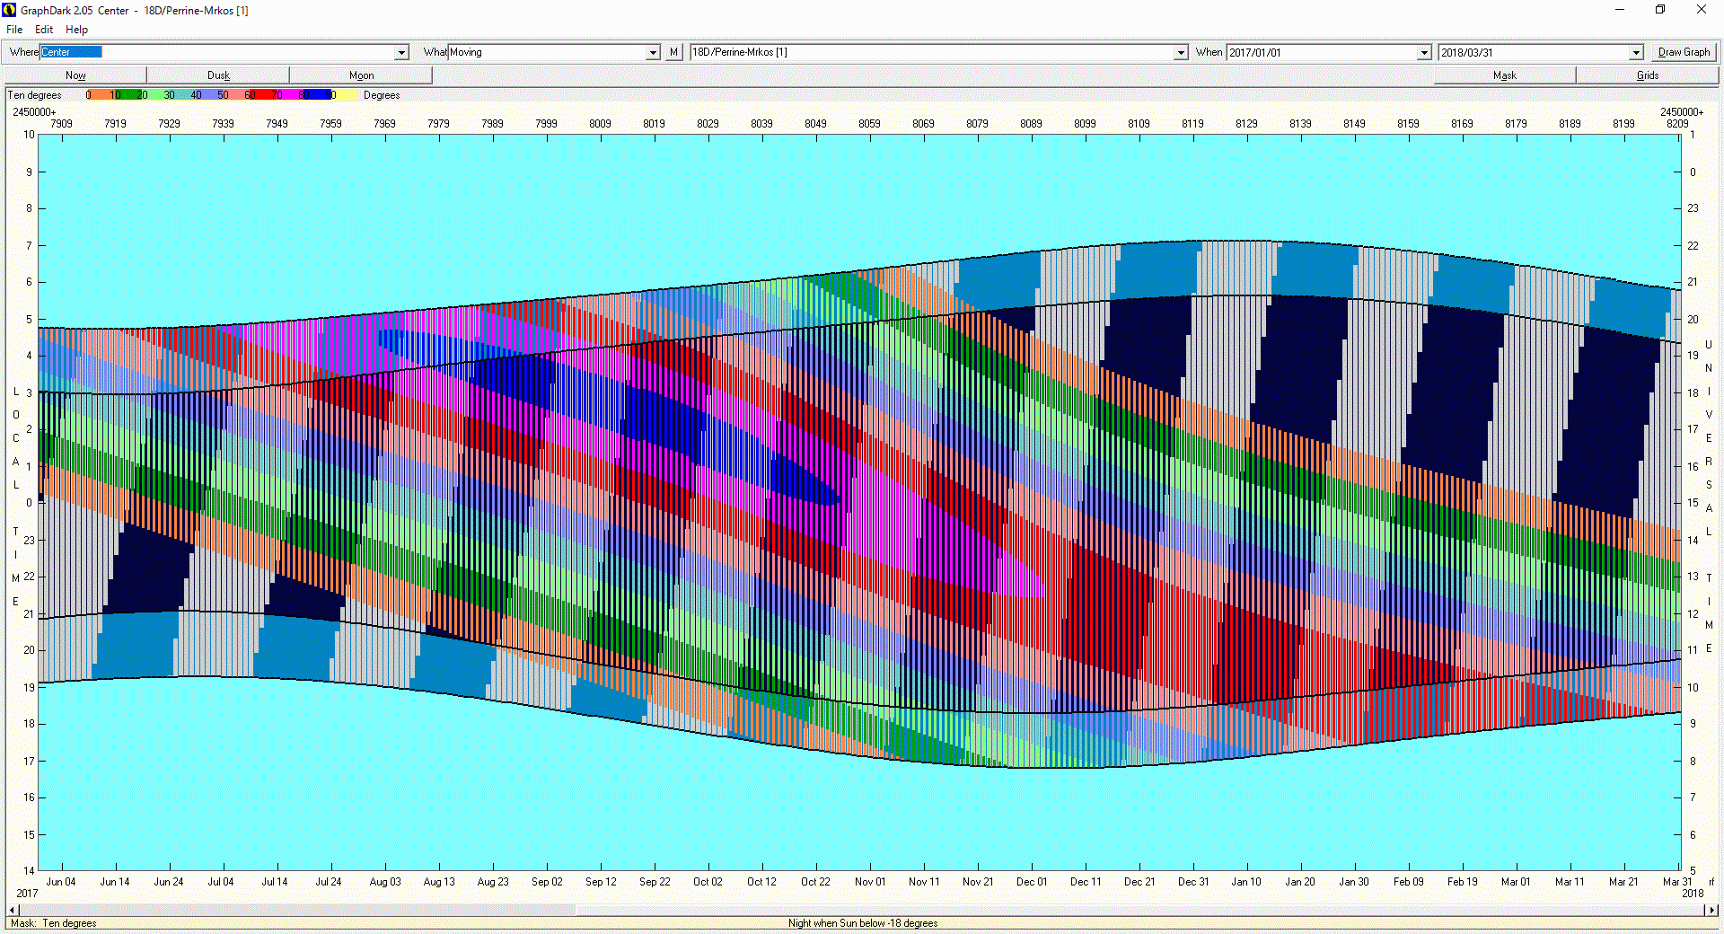Viewport: 1724px width, 934px height.
Task: Click the 'Aug 23' date axis label
Action: point(493,882)
